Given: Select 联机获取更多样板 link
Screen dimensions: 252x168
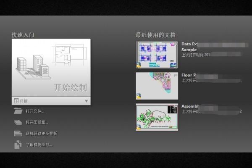Looking at the screenshot, I should coord(42,134).
